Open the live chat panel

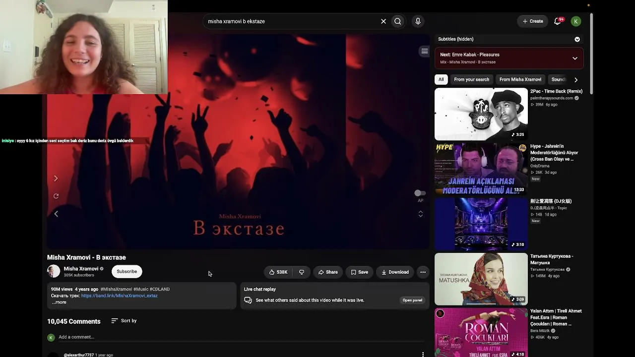(x=412, y=300)
